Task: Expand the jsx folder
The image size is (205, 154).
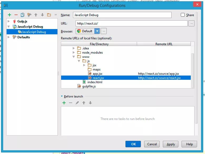Action: click(84, 65)
